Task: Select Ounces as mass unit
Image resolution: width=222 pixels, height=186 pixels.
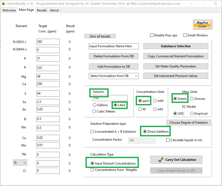Action: pyautogui.click(x=192, y=99)
